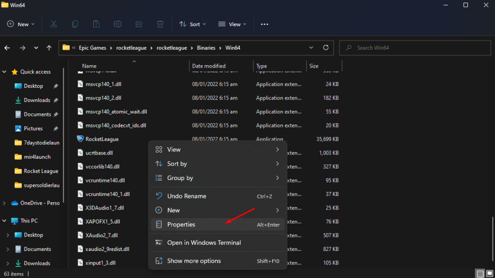Image resolution: width=495 pixels, height=278 pixels.
Task: Refresh the Win64 folder view
Action: point(326,48)
